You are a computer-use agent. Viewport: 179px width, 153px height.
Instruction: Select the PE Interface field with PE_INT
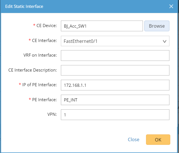click(x=115, y=100)
